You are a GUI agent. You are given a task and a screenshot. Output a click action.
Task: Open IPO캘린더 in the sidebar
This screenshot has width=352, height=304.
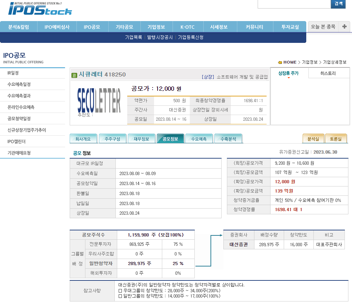pyautogui.click(x=16, y=141)
